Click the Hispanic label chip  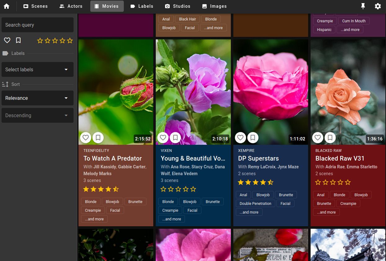point(324,29)
